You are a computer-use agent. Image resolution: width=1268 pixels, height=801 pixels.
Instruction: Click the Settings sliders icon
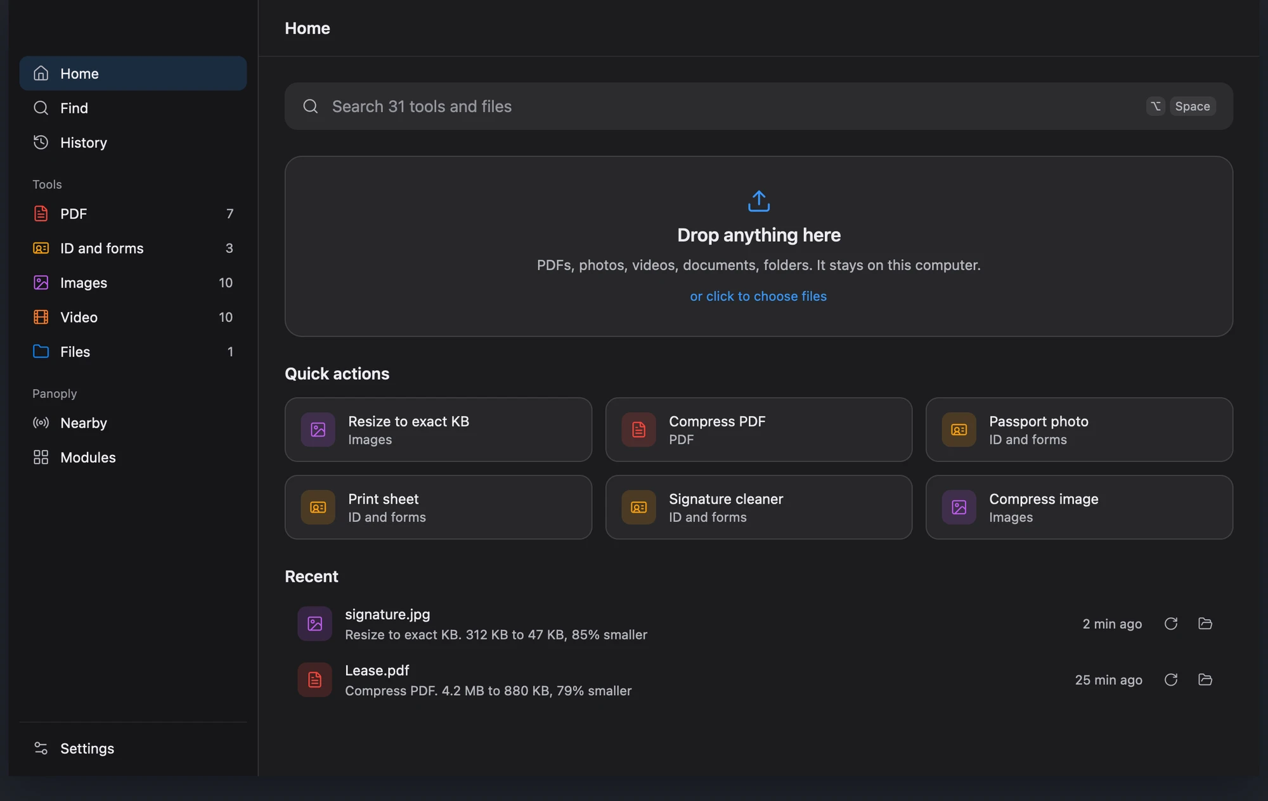click(x=41, y=748)
